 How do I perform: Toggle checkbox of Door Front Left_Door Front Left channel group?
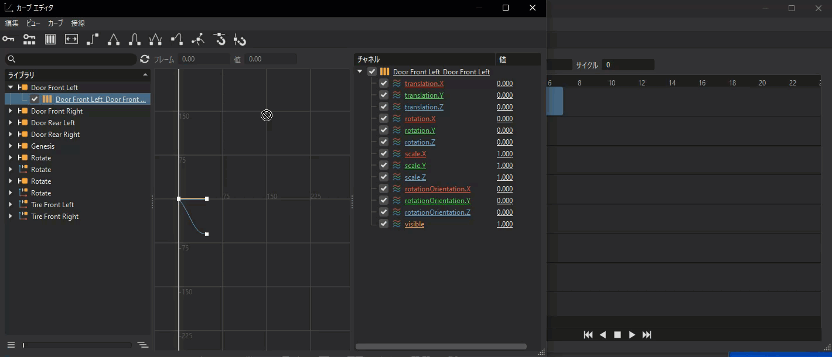click(372, 72)
